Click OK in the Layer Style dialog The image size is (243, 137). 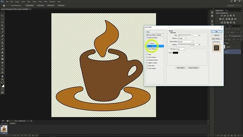tap(216, 32)
